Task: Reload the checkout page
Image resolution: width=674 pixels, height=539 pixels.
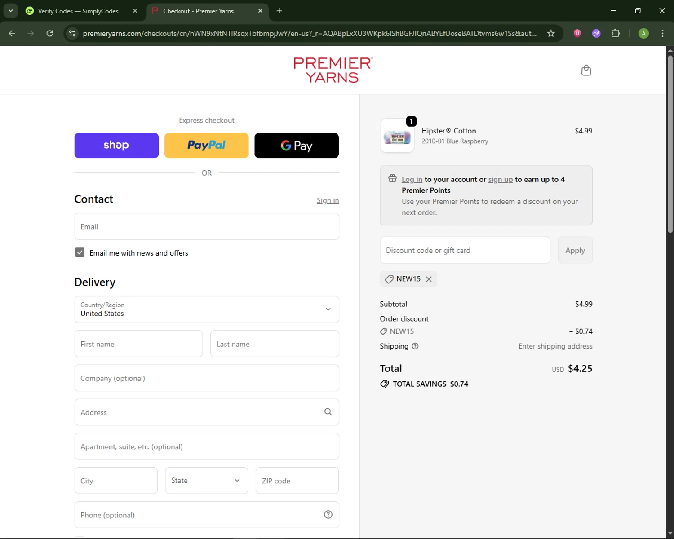Action: point(50,33)
